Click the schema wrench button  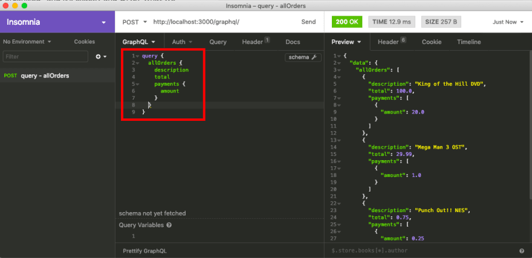[302, 57]
